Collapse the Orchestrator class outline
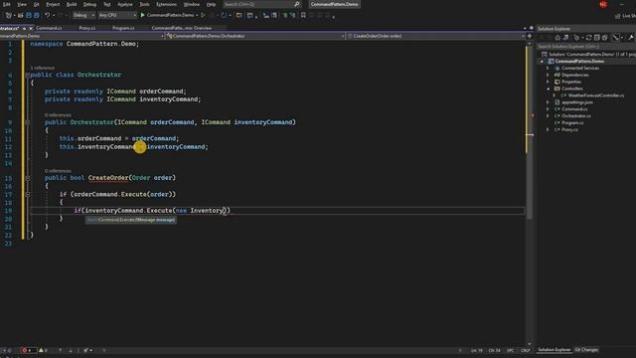The width and height of the screenshot is (636, 358). pos(28,76)
